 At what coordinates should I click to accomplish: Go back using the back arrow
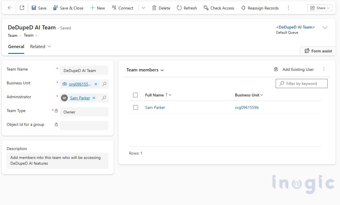point(10,8)
